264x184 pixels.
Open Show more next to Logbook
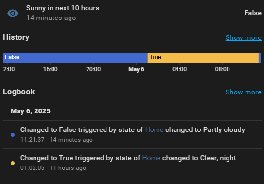(x=243, y=92)
